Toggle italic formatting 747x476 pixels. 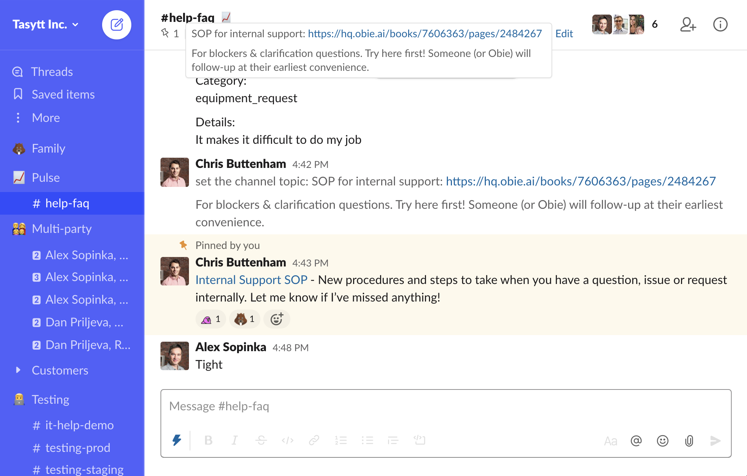(235, 440)
